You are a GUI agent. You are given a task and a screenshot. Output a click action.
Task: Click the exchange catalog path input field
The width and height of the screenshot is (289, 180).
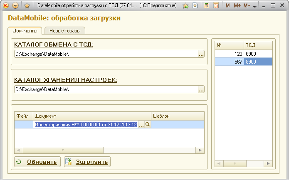pyautogui.click(x=106, y=54)
